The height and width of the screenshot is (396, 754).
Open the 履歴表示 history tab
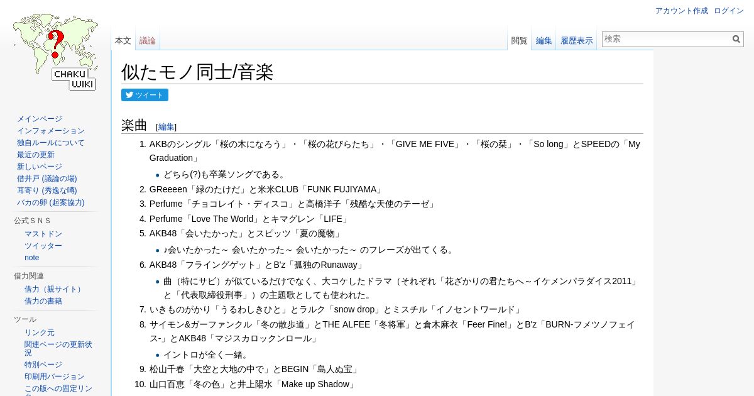pyautogui.click(x=577, y=41)
